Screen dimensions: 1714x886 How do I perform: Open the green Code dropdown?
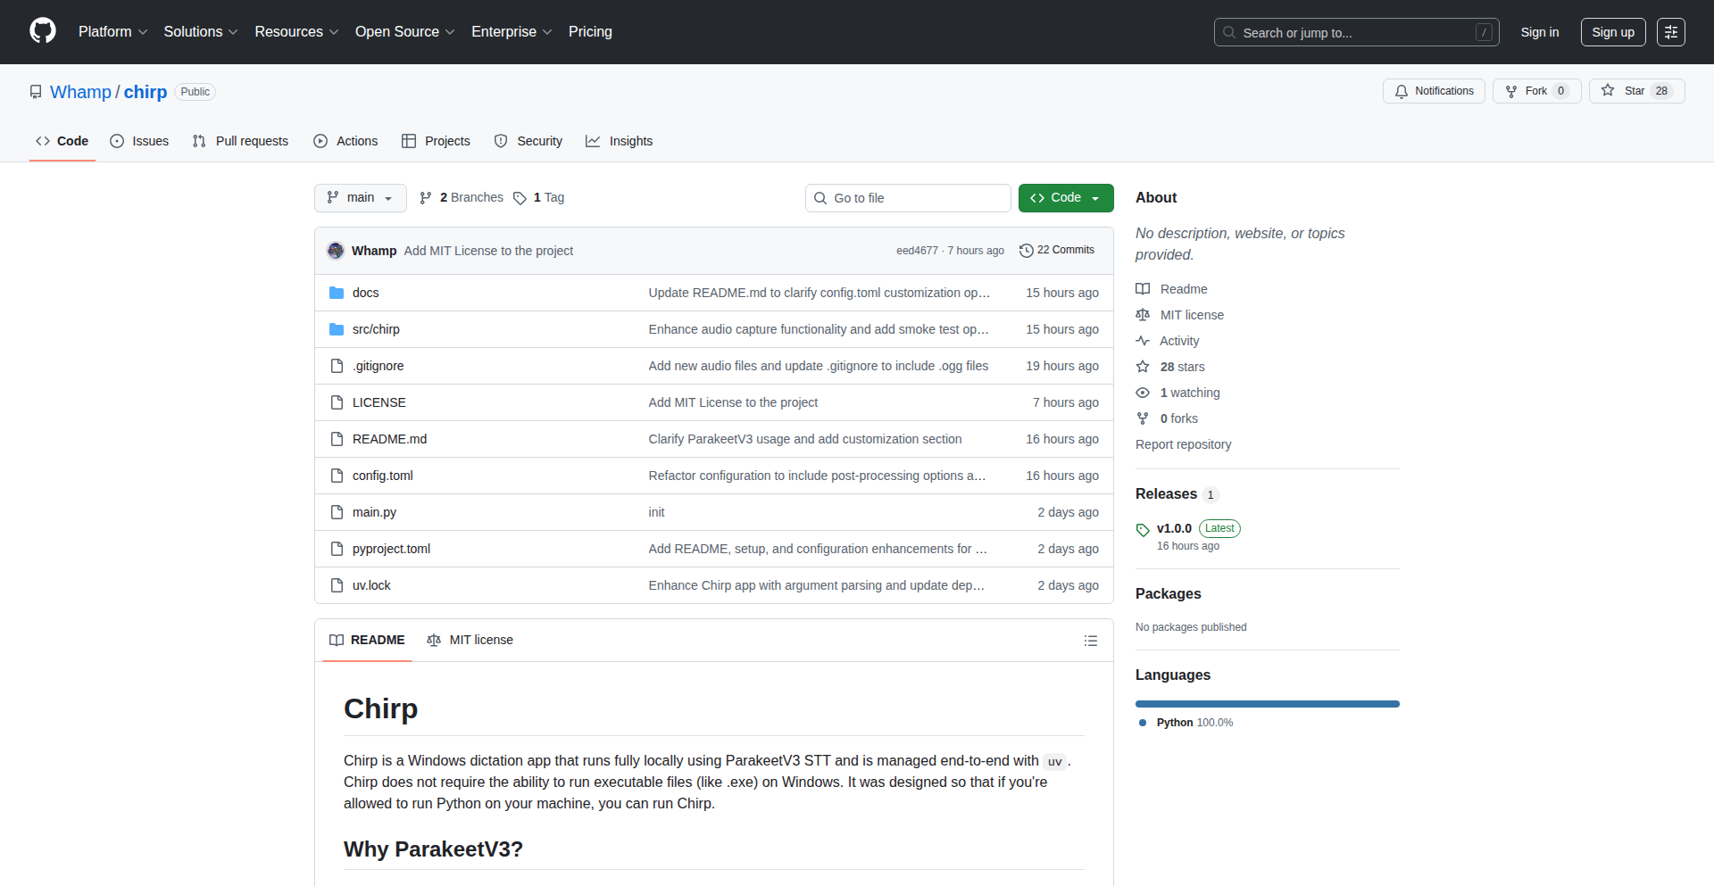[x=1065, y=198]
